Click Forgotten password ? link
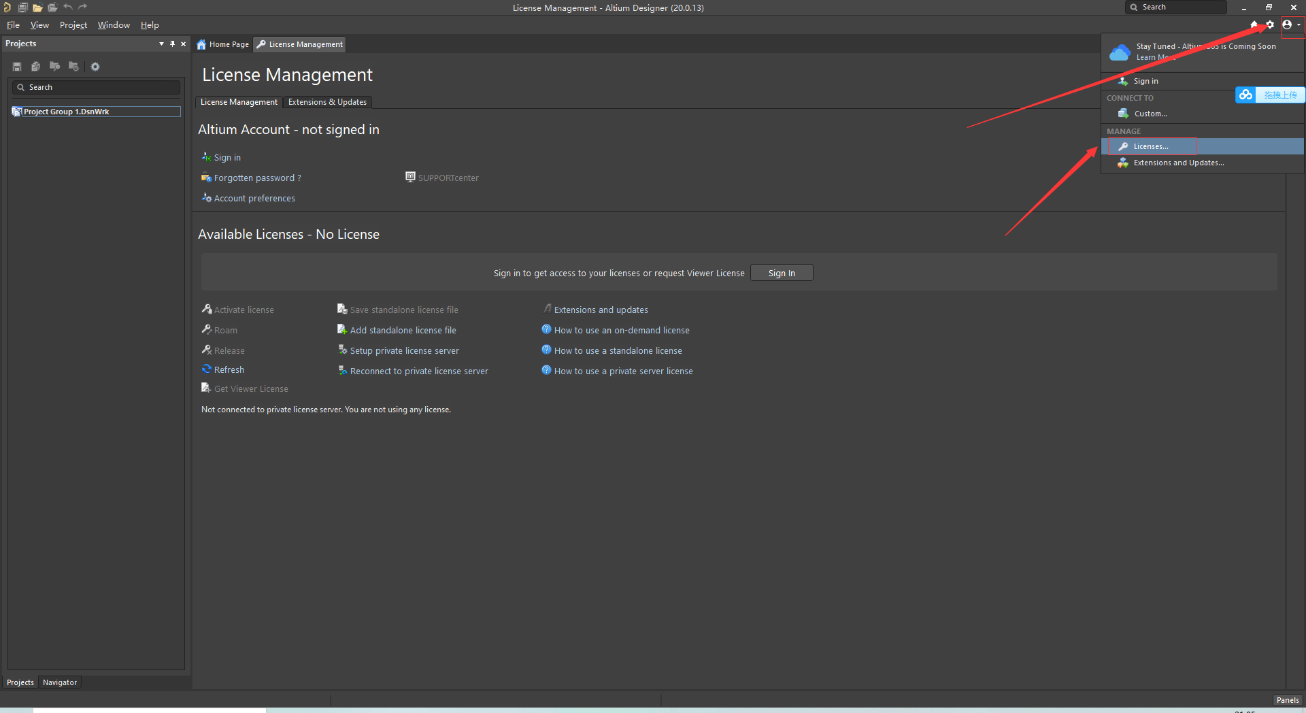The height and width of the screenshot is (713, 1306). (257, 178)
